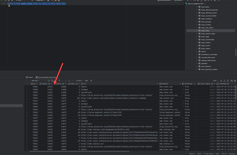The image size is (237, 155).
Task: Go to next page of results
Action: pos(42,81)
